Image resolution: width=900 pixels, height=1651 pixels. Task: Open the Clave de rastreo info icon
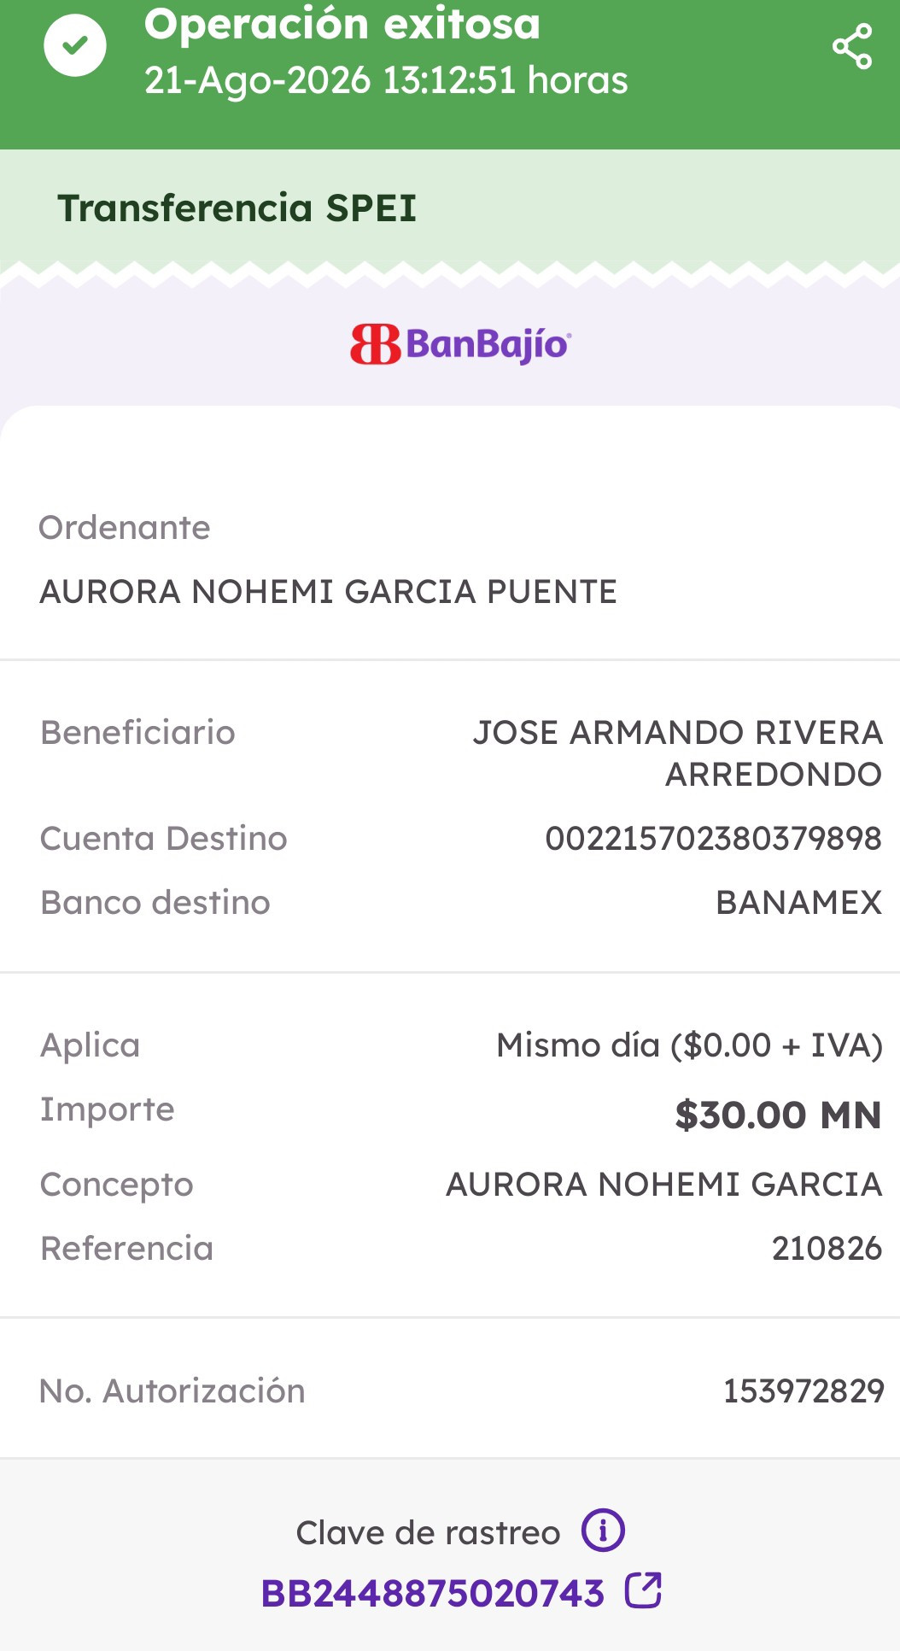pos(603,1530)
